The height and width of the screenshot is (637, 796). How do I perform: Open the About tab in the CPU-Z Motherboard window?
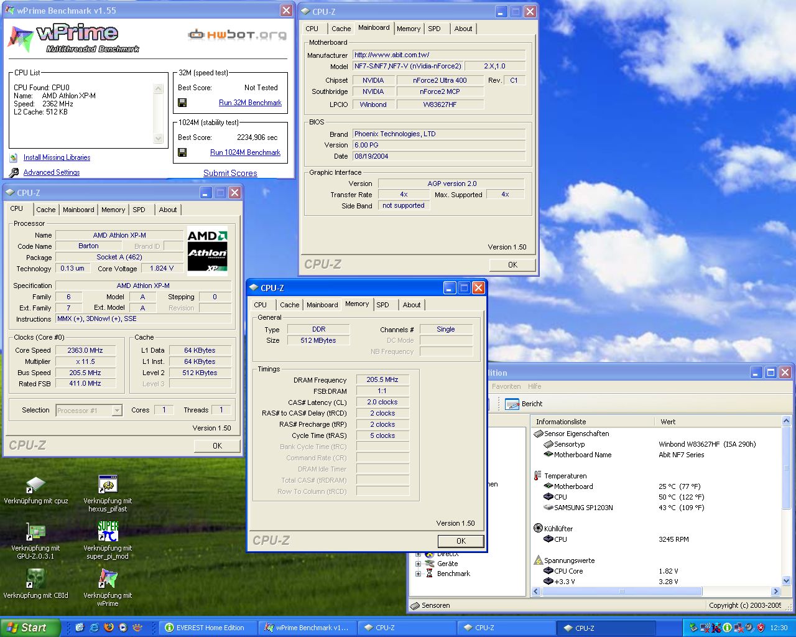point(463,29)
